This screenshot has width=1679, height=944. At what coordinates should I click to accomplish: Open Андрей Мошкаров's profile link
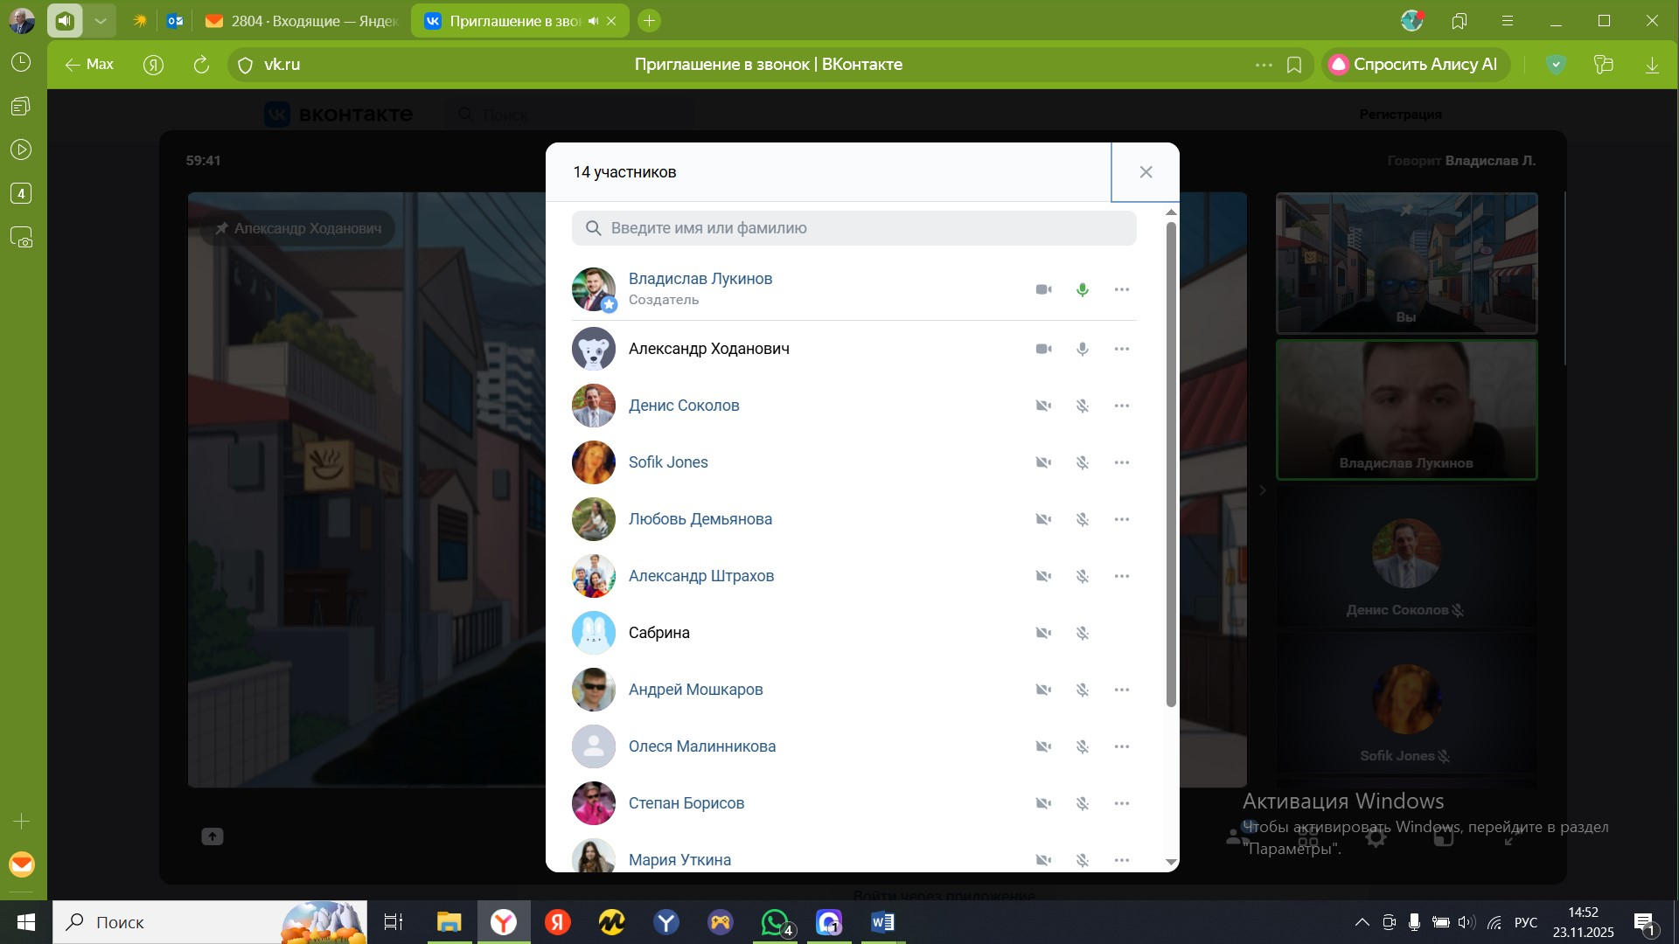click(695, 690)
